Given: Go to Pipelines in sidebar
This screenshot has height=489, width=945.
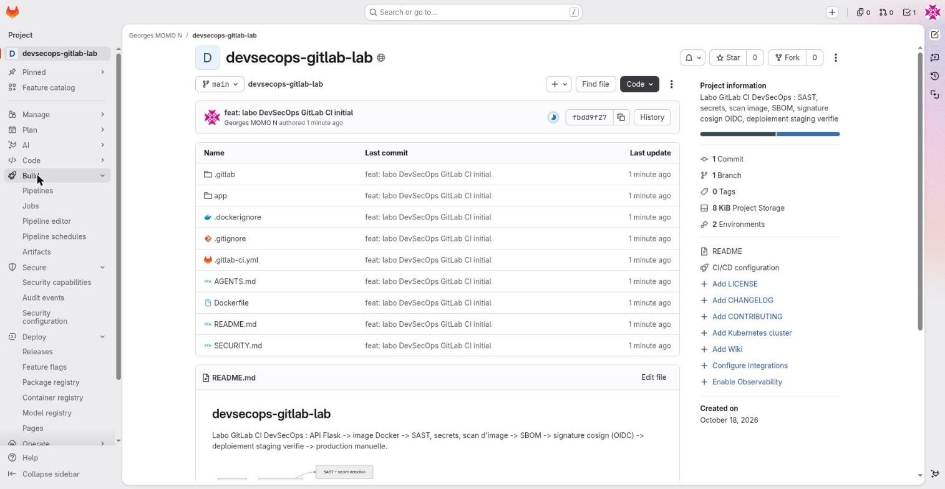Looking at the screenshot, I should click(37, 191).
